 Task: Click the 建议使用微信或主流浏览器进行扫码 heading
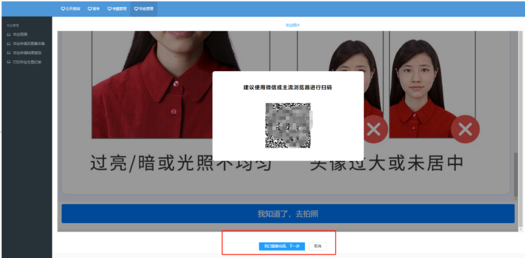[x=288, y=88]
